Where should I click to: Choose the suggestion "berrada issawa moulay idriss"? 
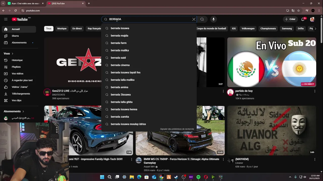pos(149,124)
